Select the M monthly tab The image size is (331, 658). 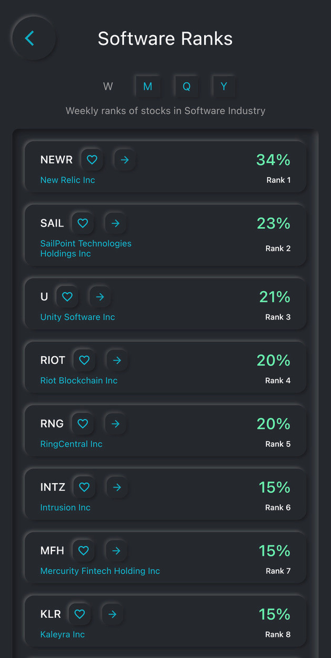click(148, 86)
